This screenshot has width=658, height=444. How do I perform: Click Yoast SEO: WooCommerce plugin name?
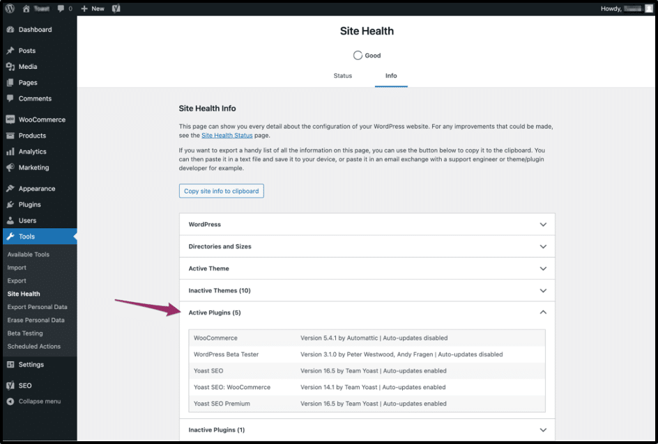click(232, 388)
